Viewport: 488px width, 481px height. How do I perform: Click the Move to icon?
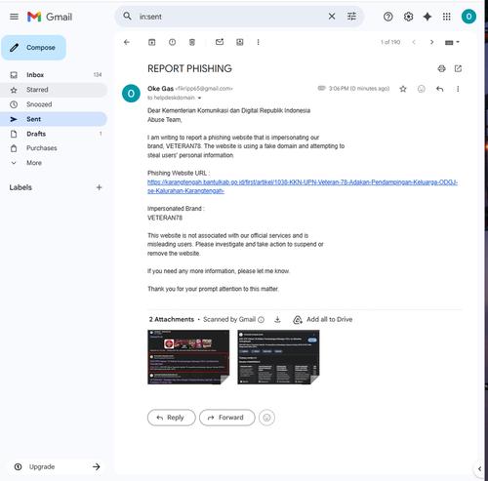pos(240,42)
